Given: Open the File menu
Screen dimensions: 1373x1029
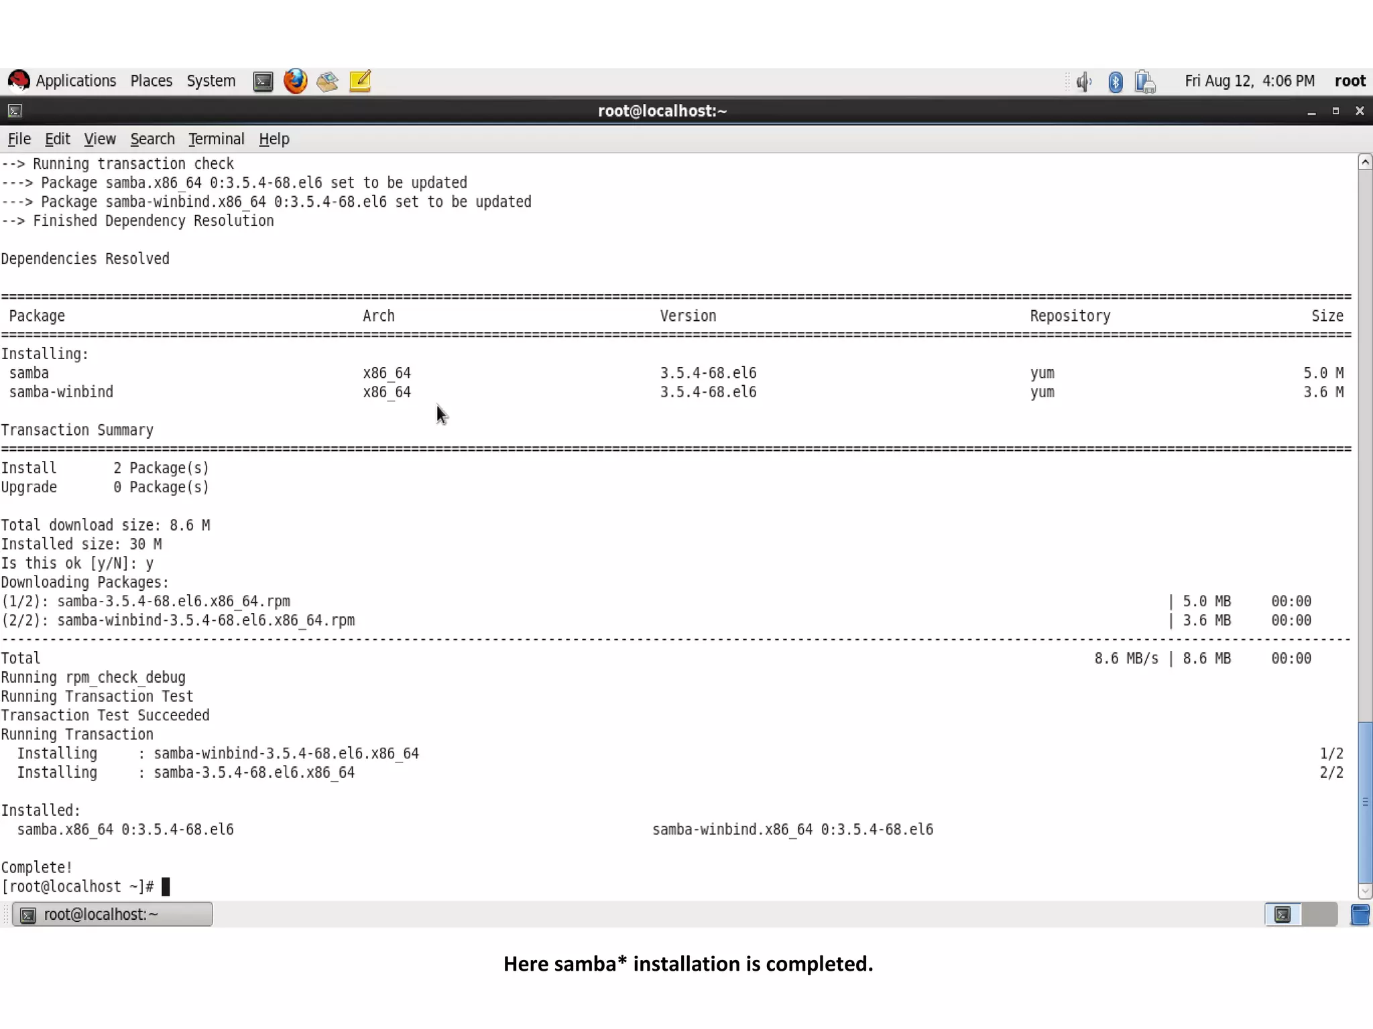Looking at the screenshot, I should point(19,139).
